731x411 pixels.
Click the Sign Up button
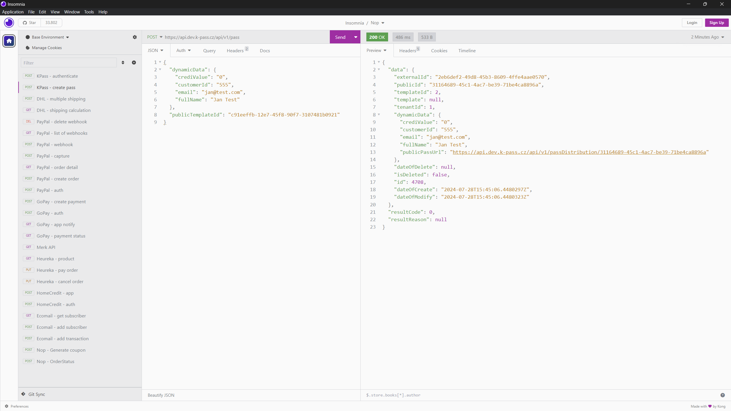point(717,23)
